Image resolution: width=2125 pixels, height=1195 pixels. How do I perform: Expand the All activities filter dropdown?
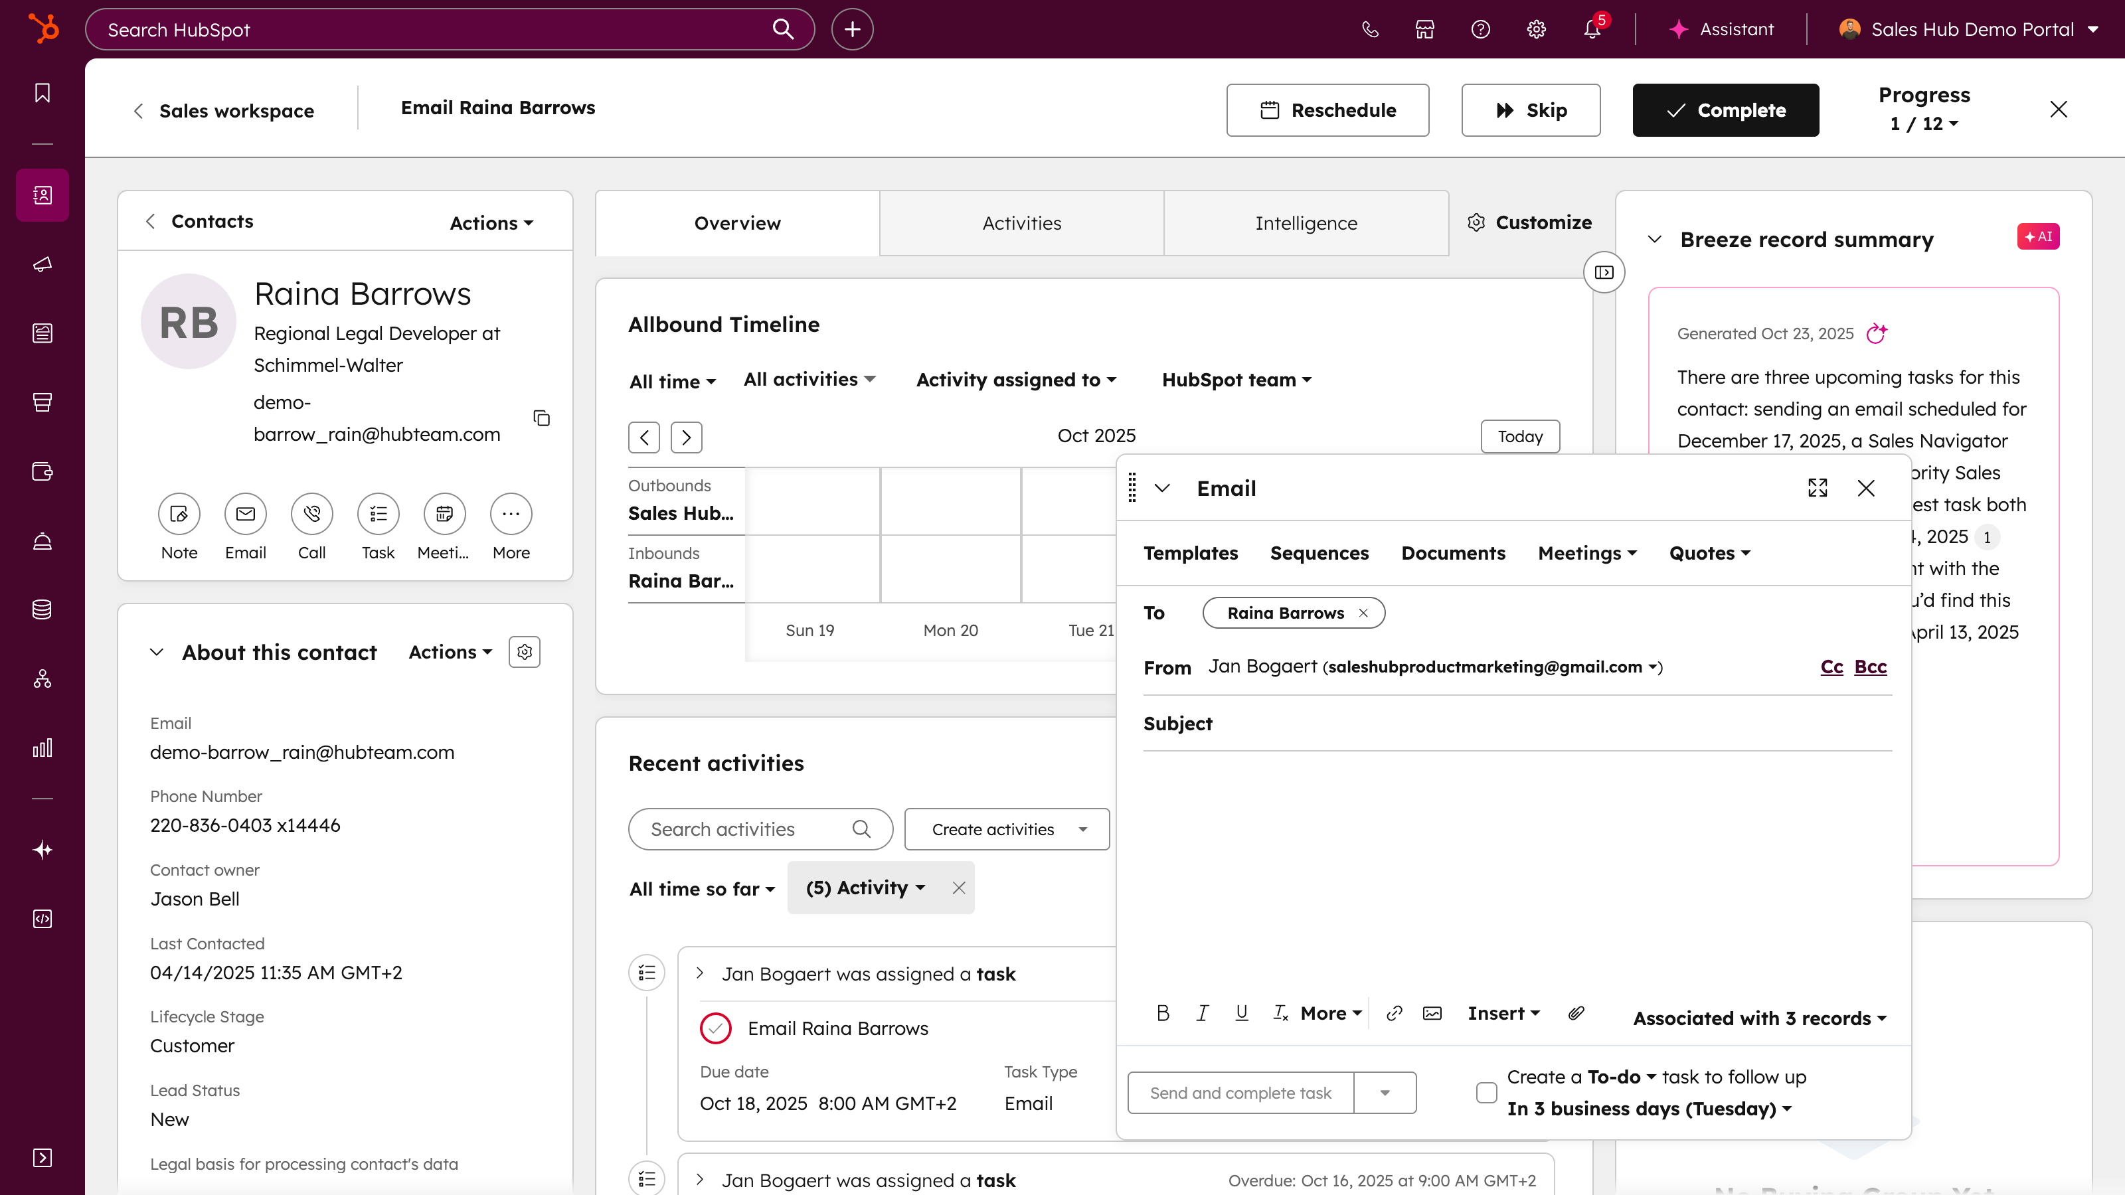point(808,379)
